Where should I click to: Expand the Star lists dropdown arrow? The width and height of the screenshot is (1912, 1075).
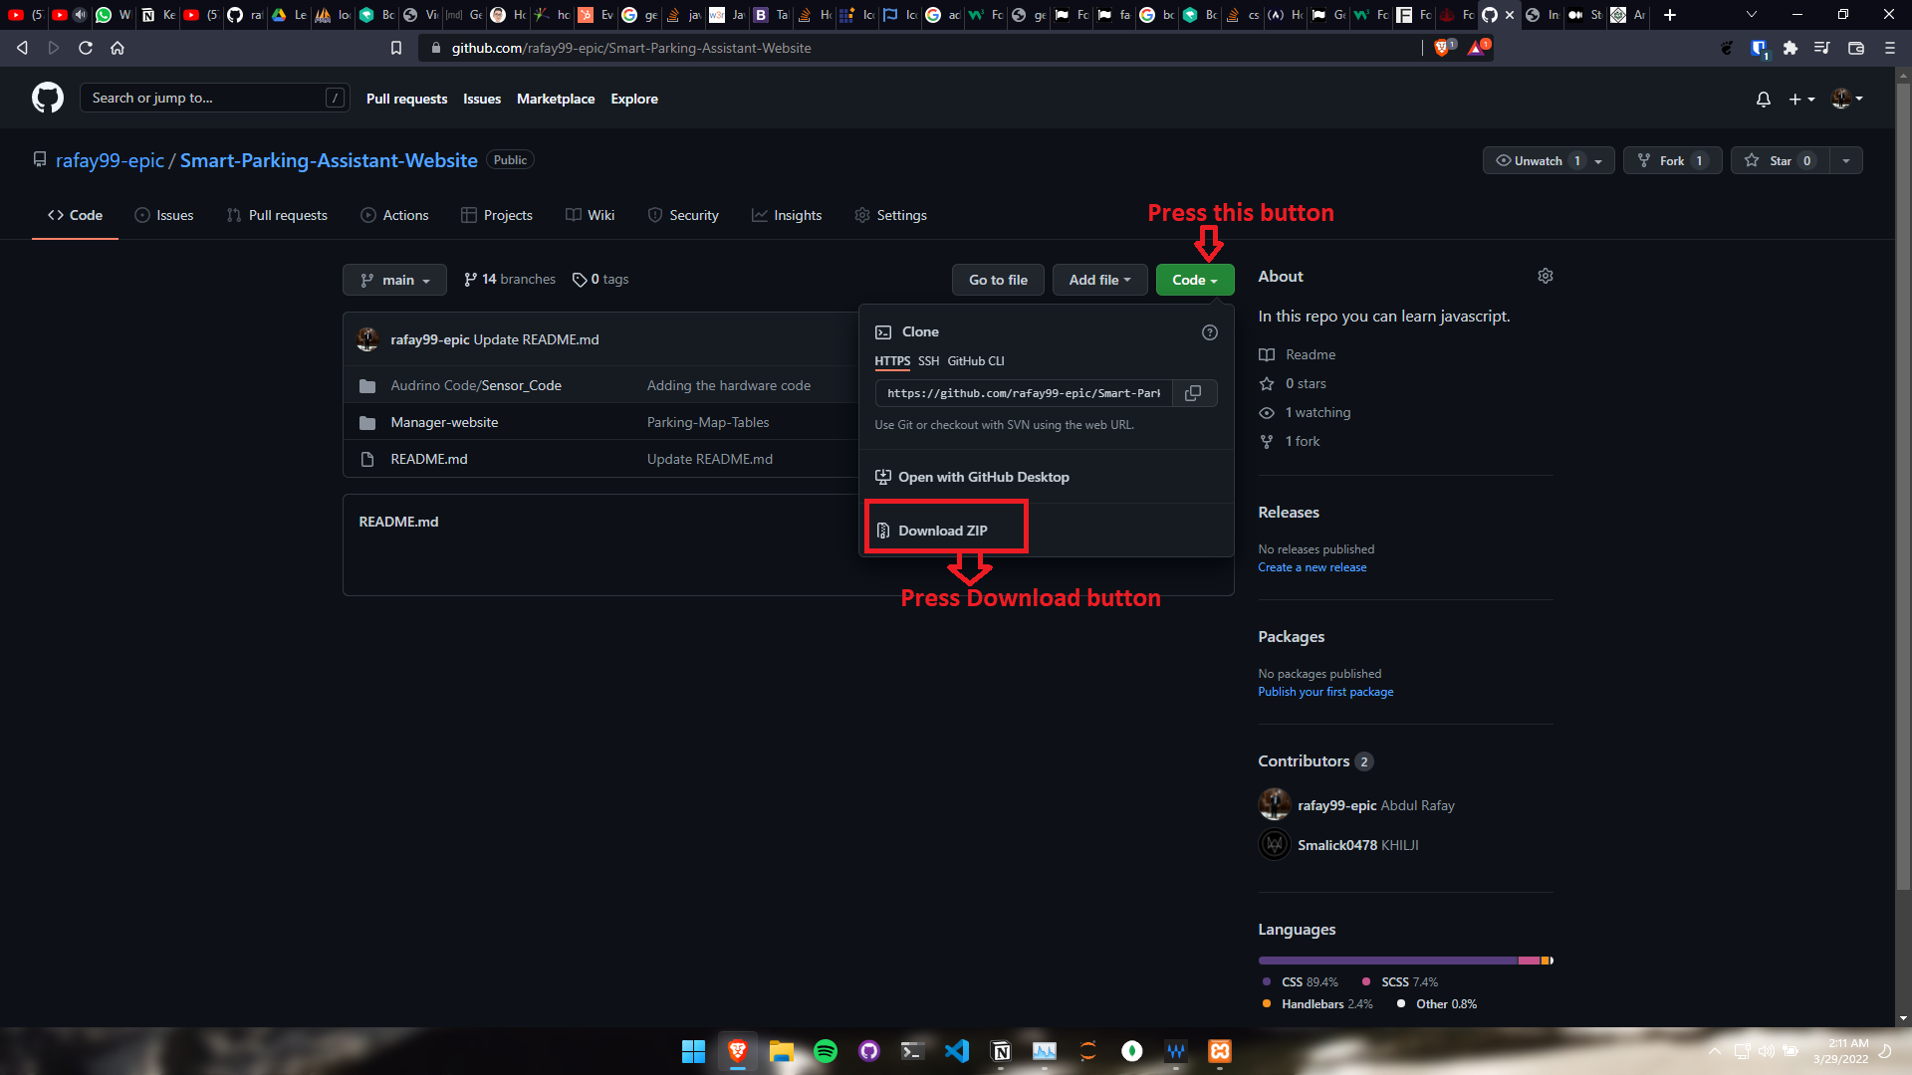[1846, 160]
